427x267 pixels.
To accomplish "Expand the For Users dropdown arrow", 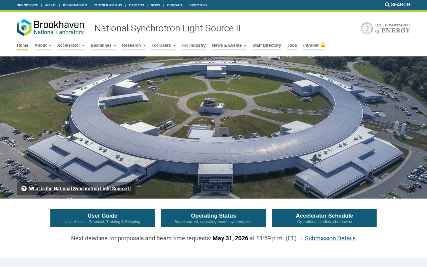I will click(x=174, y=45).
